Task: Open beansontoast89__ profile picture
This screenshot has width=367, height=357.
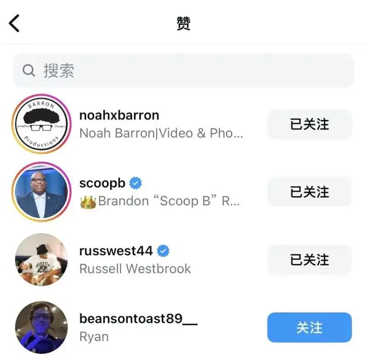Action: [41, 328]
